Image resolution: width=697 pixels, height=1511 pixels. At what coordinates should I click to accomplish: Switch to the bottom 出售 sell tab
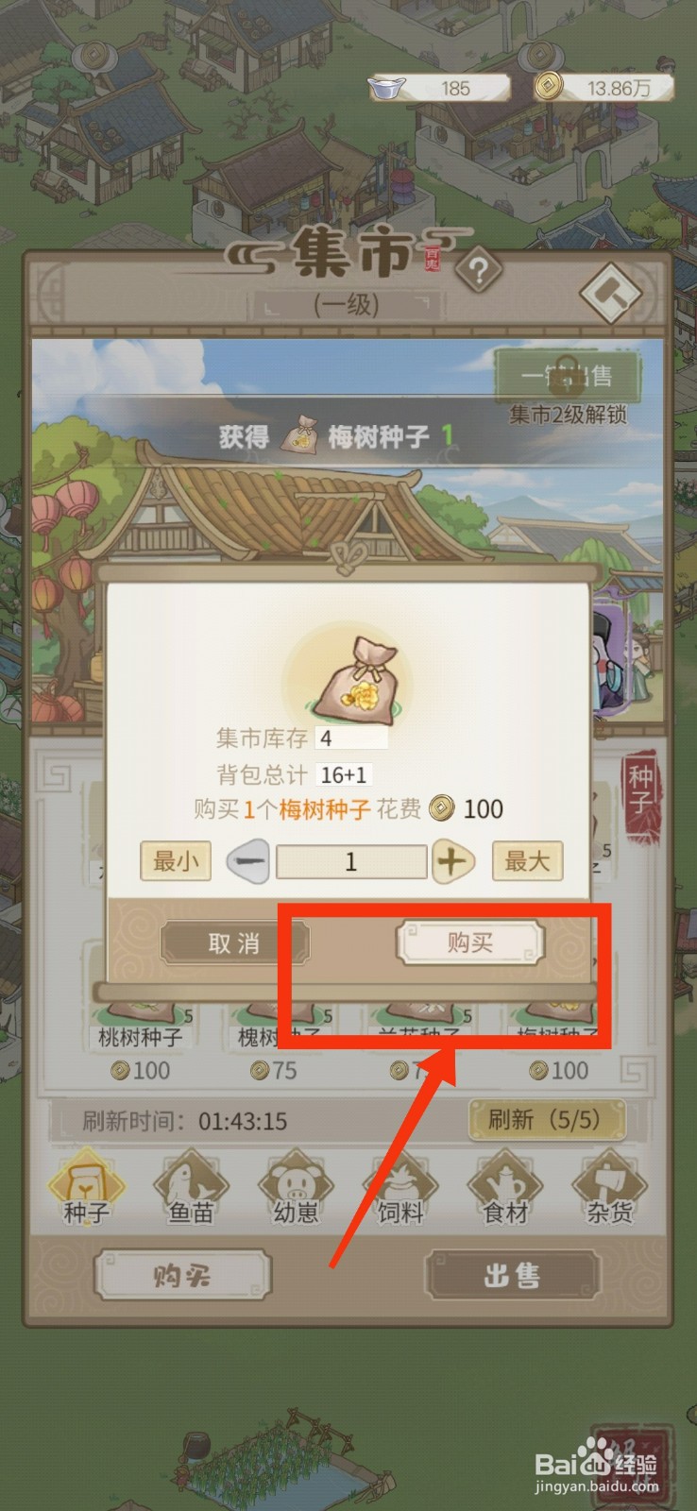click(x=513, y=1276)
